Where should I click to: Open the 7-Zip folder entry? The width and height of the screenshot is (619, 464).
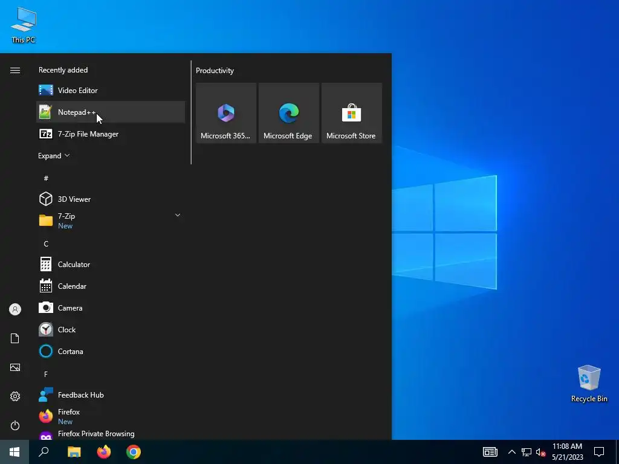[x=111, y=221]
